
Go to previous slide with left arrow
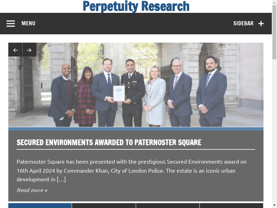click(x=15, y=50)
